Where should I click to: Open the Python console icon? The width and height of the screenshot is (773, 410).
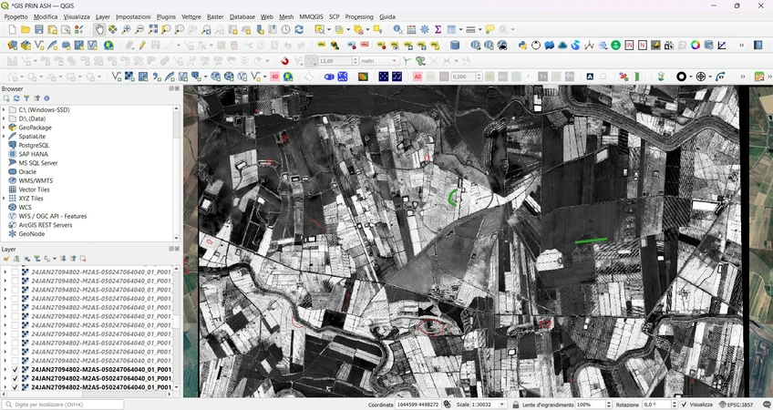coord(522,45)
